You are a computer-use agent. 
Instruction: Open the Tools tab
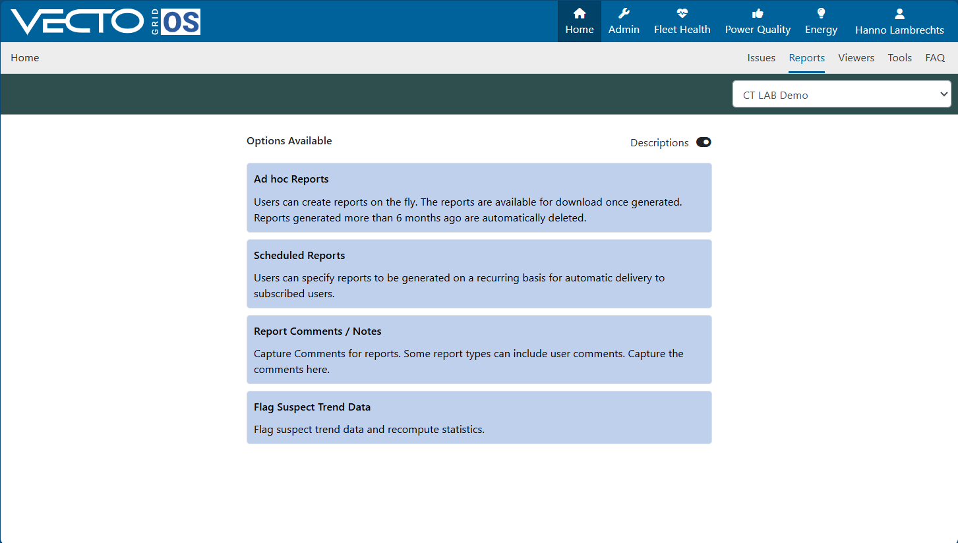(x=899, y=58)
